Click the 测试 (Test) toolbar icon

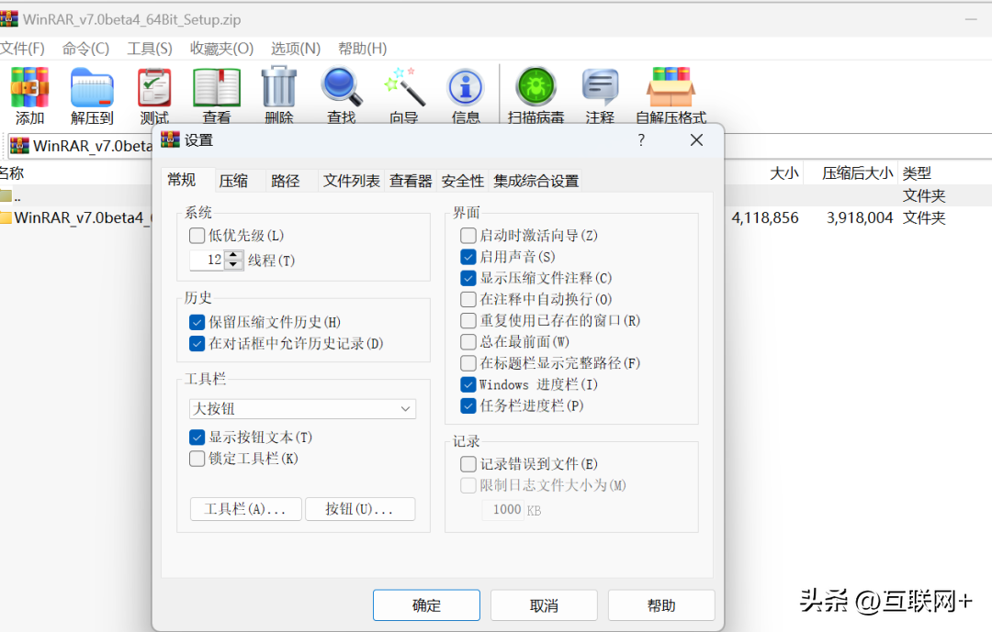[x=154, y=87]
